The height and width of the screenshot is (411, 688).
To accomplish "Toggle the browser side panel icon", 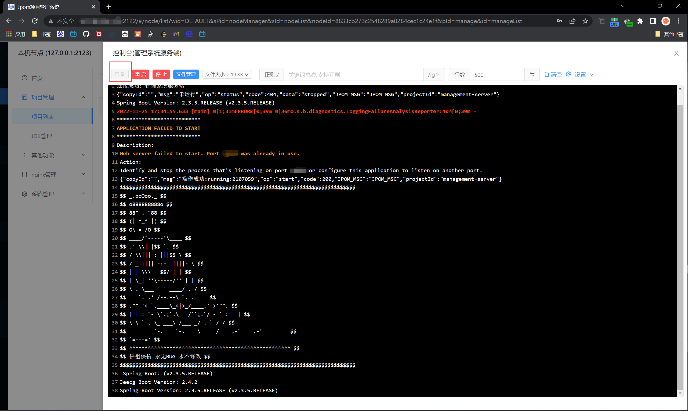I will [x=653, y=21].
